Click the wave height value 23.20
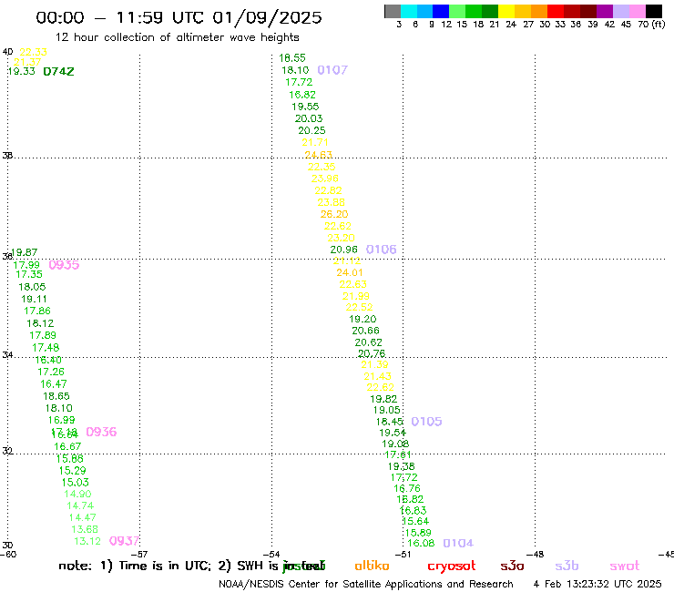Image resolution: width=674 pixels, height=592 pixels. click(341, 238)
